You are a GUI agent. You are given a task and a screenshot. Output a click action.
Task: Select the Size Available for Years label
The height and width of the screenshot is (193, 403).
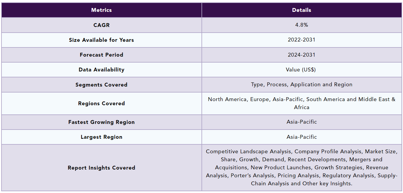coord(101,40)
